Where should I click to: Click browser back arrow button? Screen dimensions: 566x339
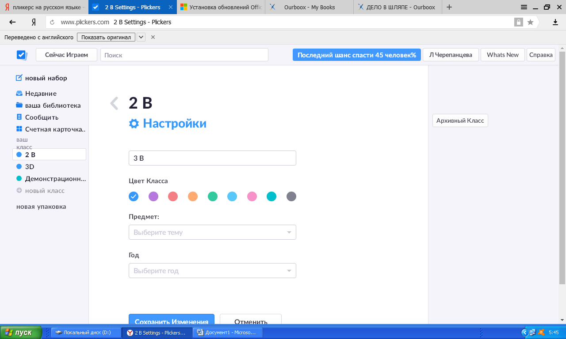pos(12,22)
